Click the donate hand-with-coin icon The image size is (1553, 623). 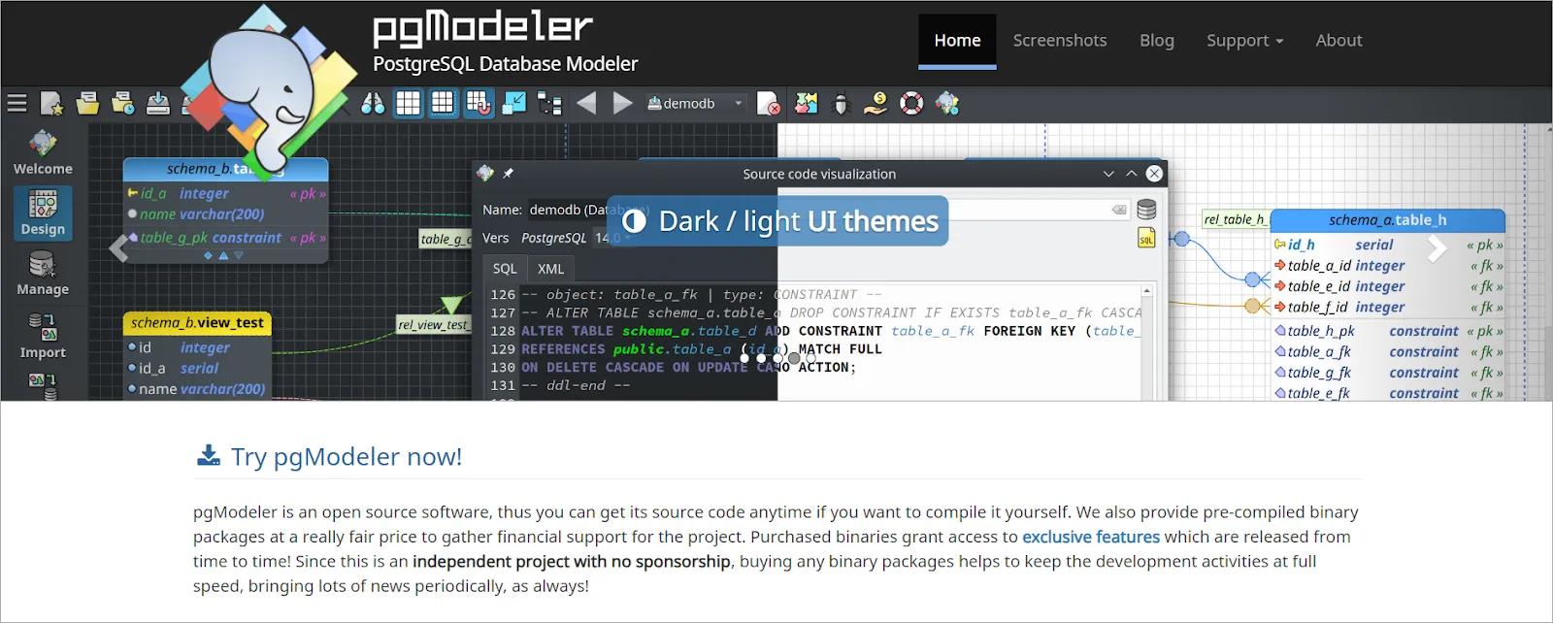876,103
